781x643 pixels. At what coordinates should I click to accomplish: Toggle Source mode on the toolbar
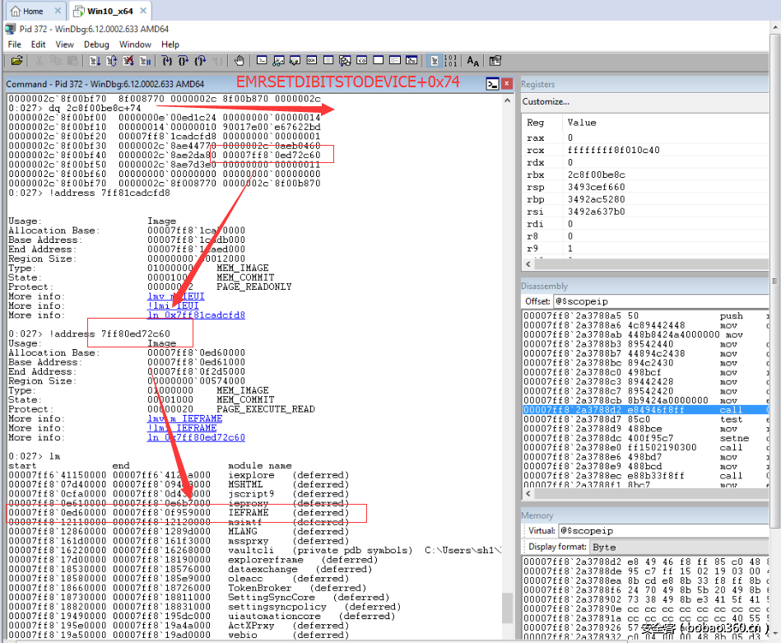coord(434,60)
